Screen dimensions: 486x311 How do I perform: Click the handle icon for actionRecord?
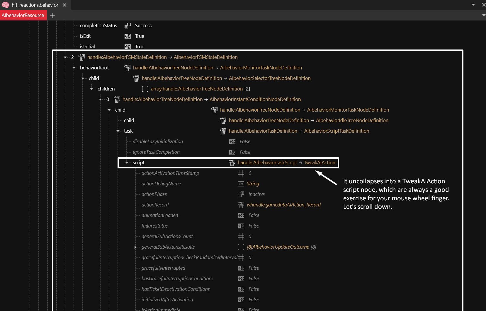click(x=241, y=205)
